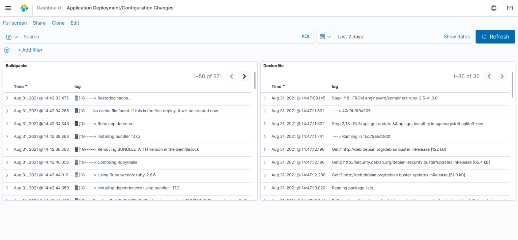This screenshot has width=518, height=240.
Task: Open the calendar quick date menu
Action: 325,37
